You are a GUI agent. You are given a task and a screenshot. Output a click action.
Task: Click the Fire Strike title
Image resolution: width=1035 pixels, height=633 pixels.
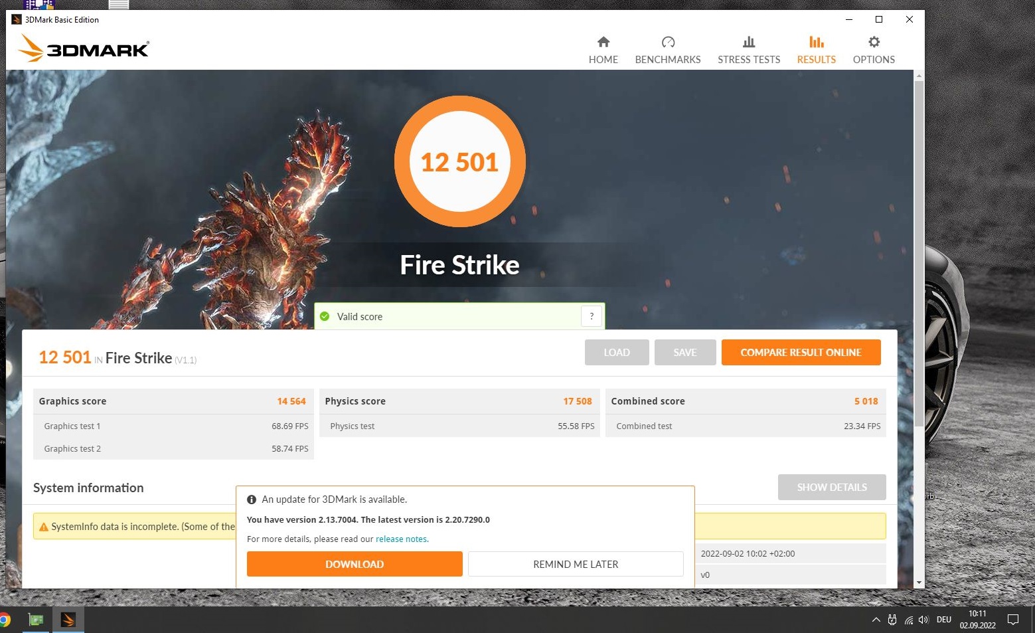point(459,265)
